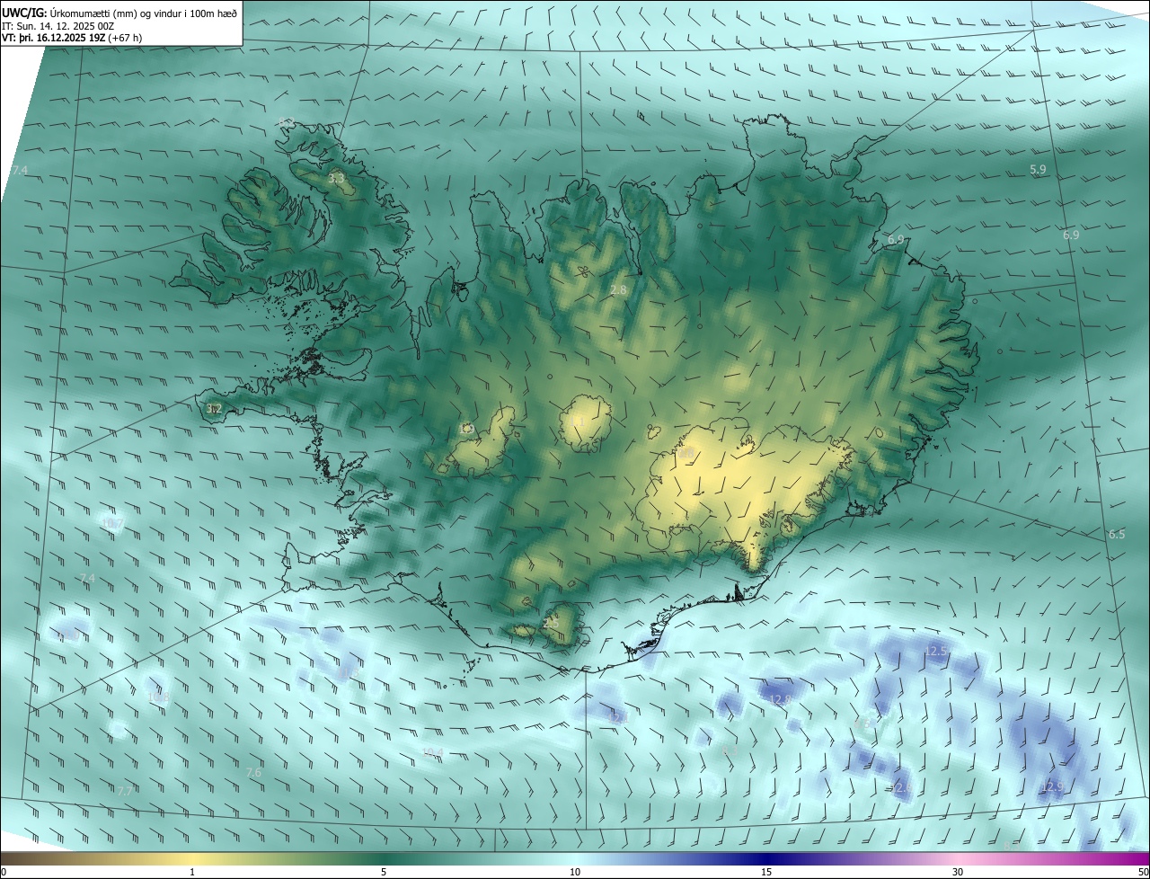
Task: Click the colorbar label 30
Action: point(958,872)
